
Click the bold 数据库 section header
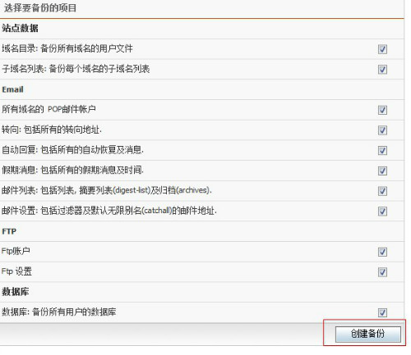point(16,292)
